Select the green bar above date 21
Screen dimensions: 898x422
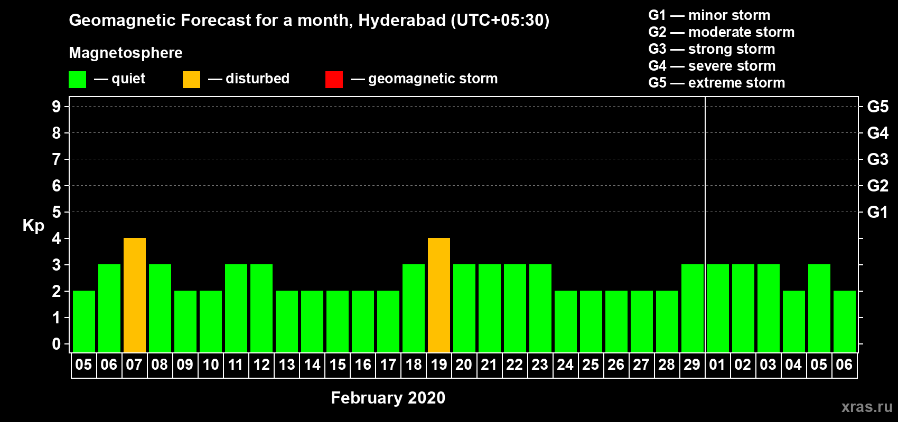point(490,308)
